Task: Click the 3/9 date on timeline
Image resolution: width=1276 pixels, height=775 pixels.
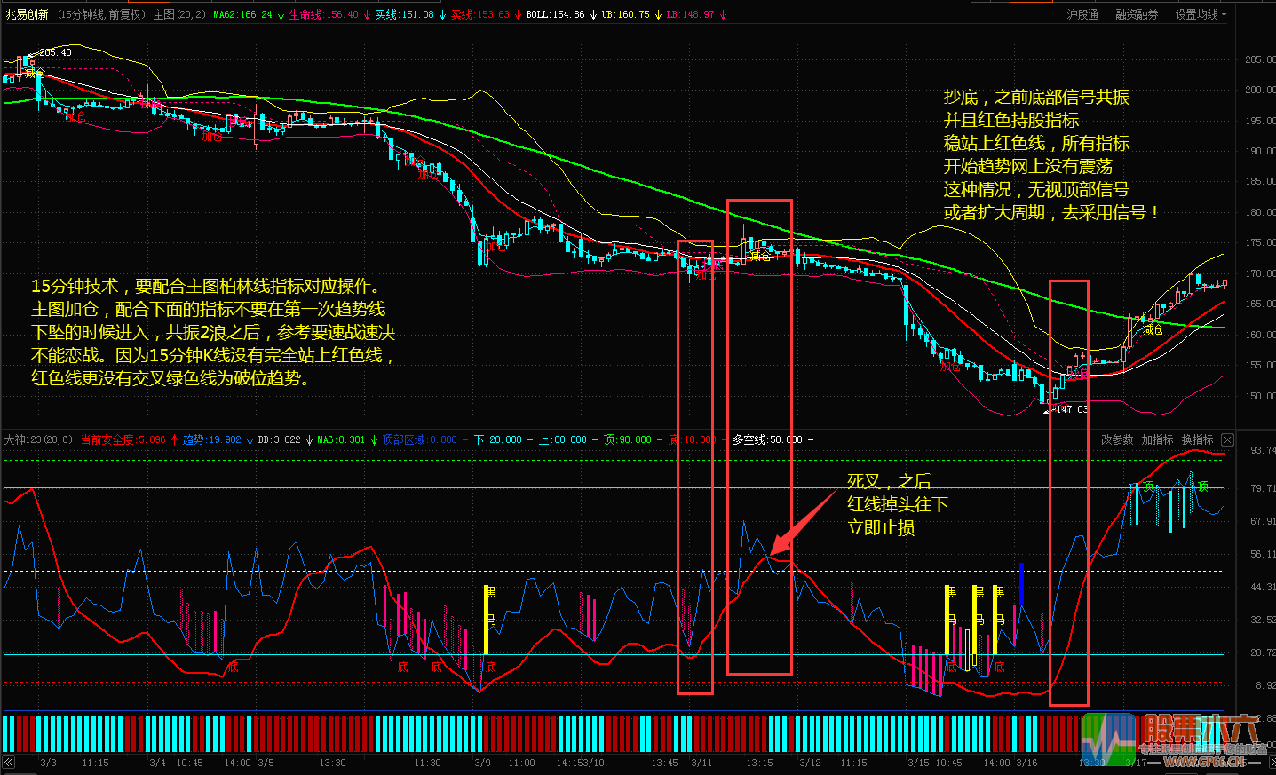Action: (482, 763)
